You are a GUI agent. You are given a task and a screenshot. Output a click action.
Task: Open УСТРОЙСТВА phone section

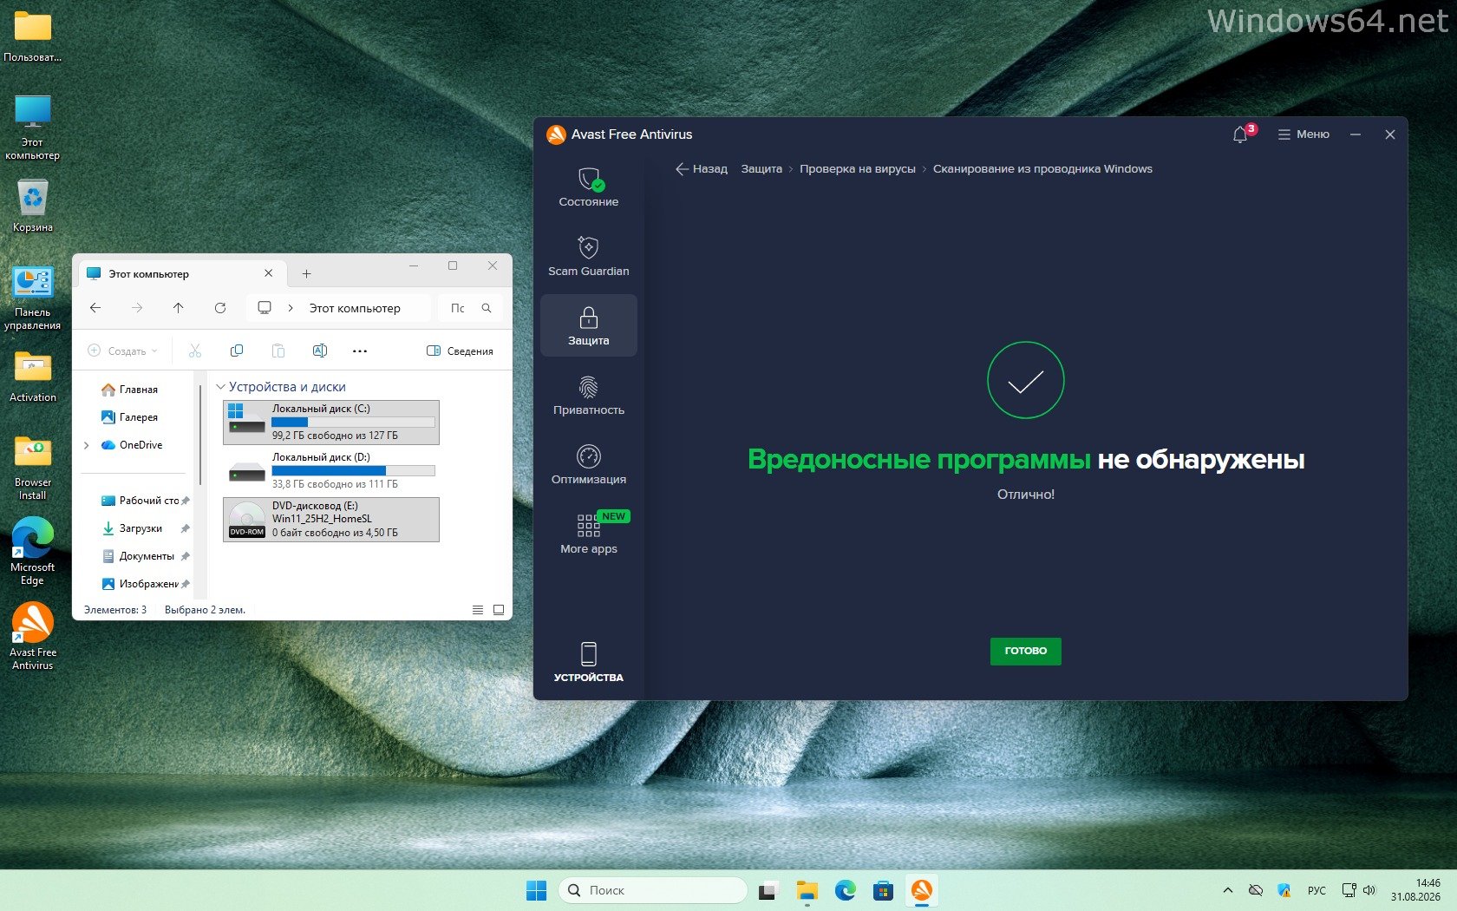click(x=588, y=662)
